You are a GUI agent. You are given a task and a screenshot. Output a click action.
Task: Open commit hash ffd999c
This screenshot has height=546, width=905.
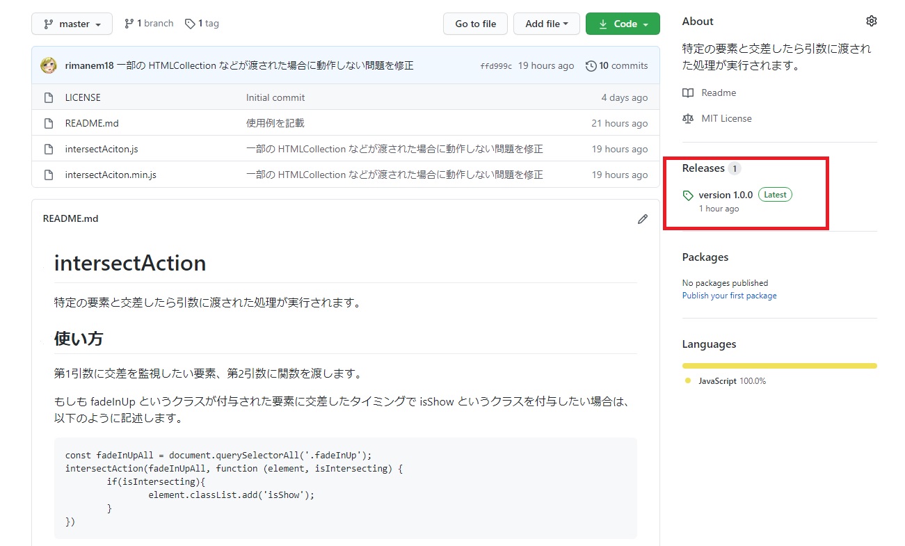click(495, 66)
